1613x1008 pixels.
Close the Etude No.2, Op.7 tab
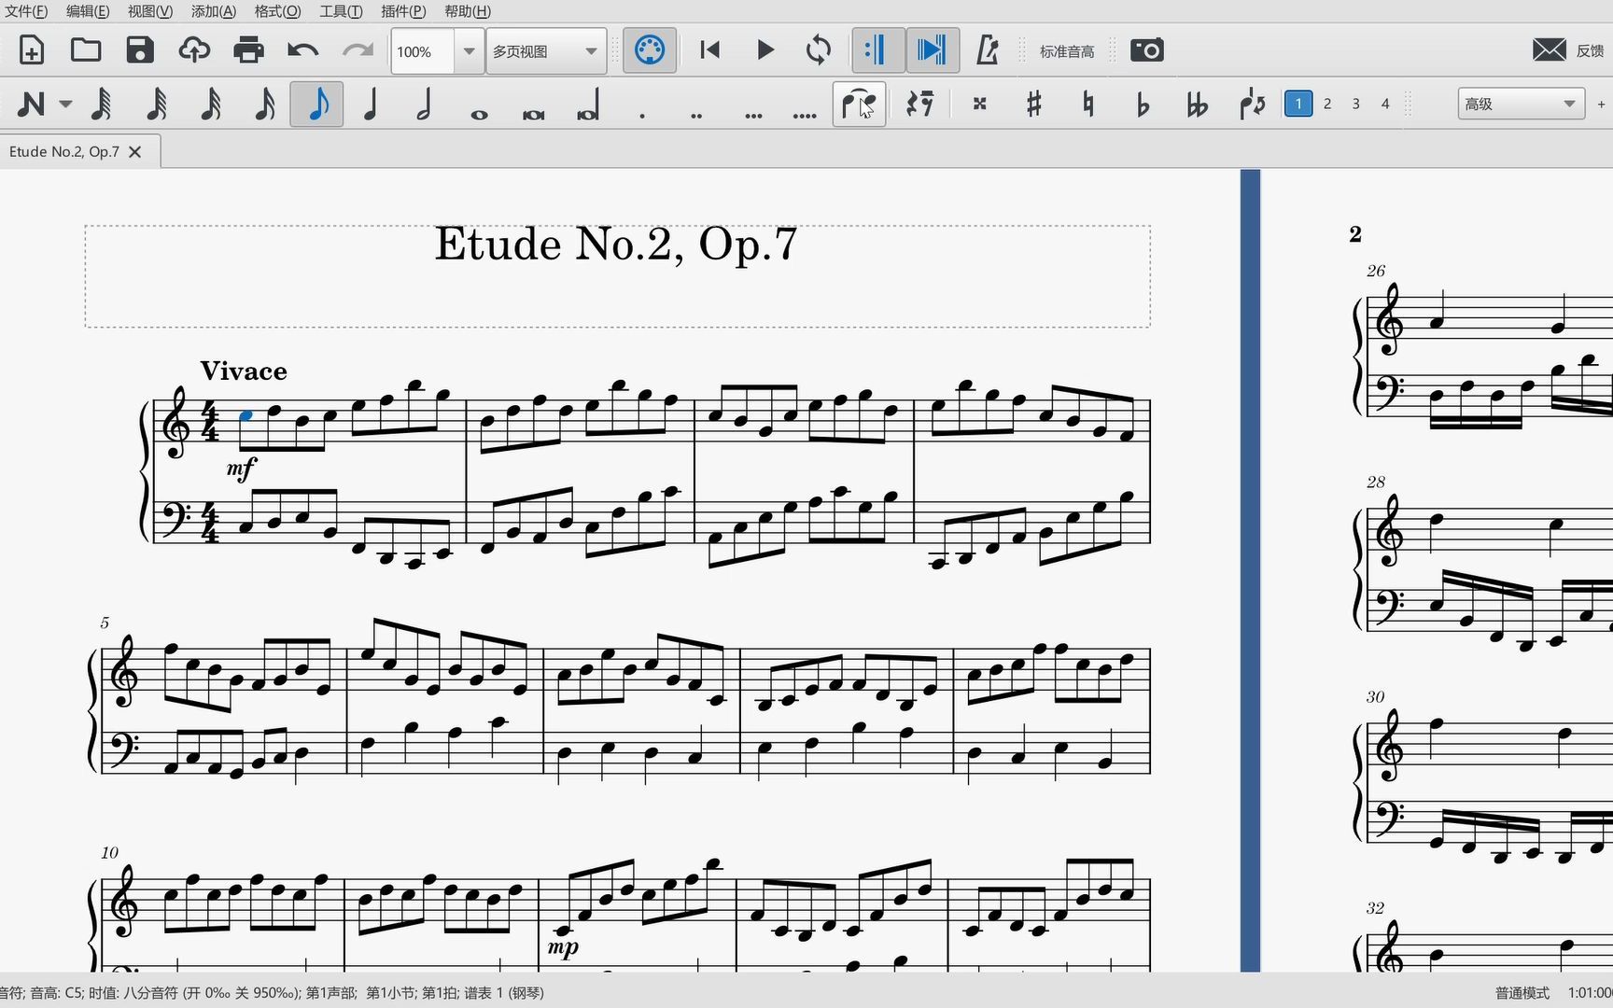pyautogui.click(x=135, y=151)
